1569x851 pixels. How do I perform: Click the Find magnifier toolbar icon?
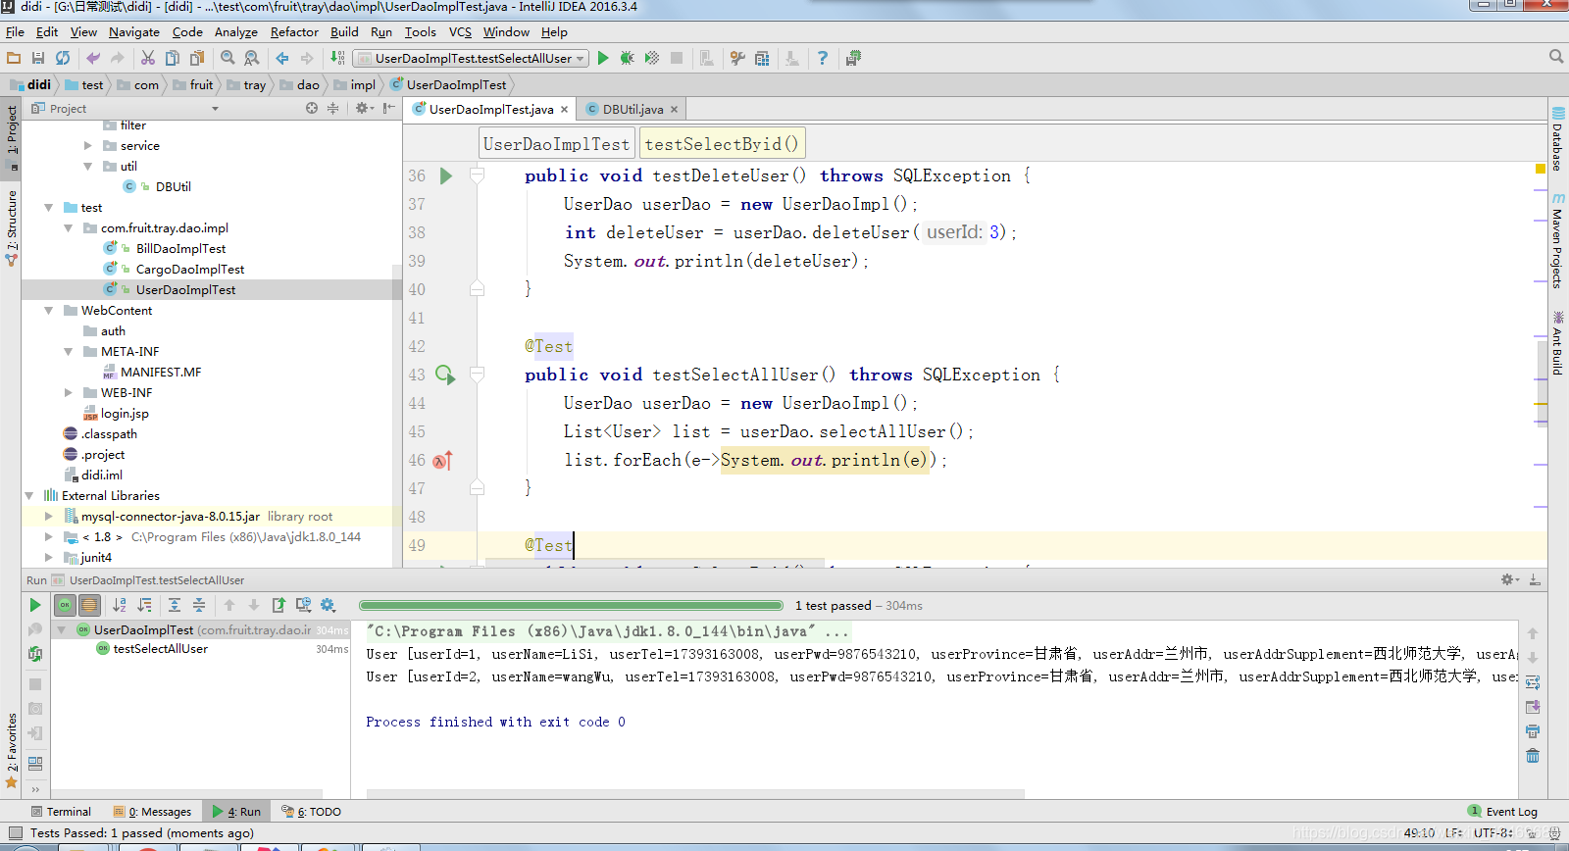pos(228,58)
